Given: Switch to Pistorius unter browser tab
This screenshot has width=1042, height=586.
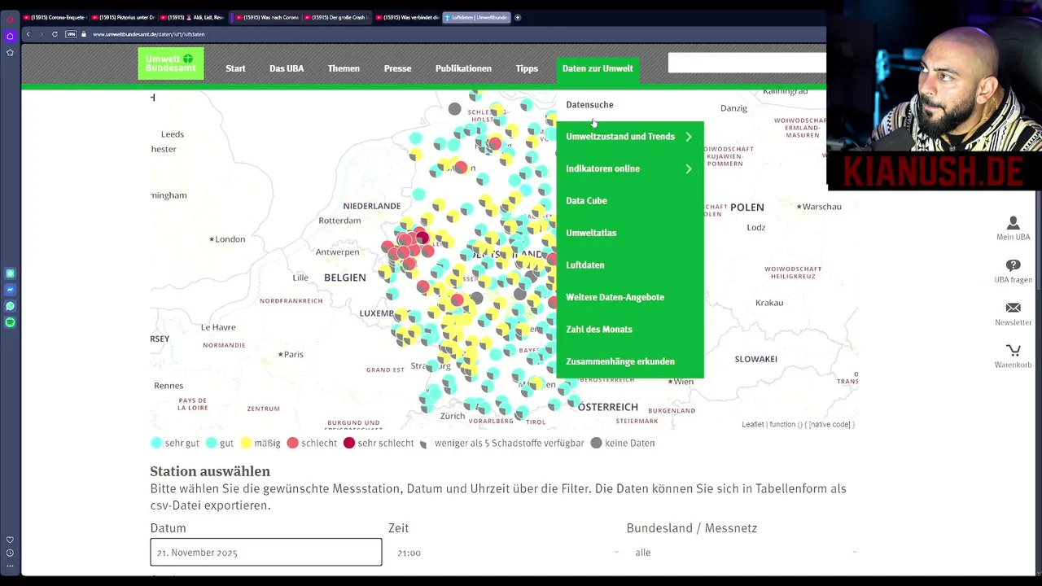Looking at the screenshot, I should click(124, 17).
